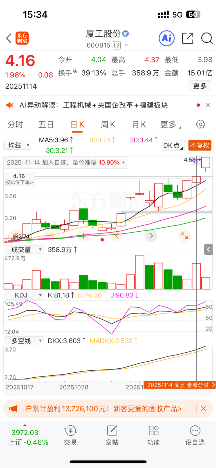This screenshot has width=216, height=468.
Task: Tap the orange speaker icon for AI异动解读
Action: [x=10, y=105]
